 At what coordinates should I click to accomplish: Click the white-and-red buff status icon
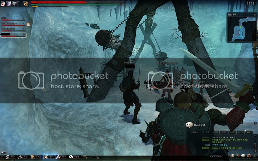[3, 4]
